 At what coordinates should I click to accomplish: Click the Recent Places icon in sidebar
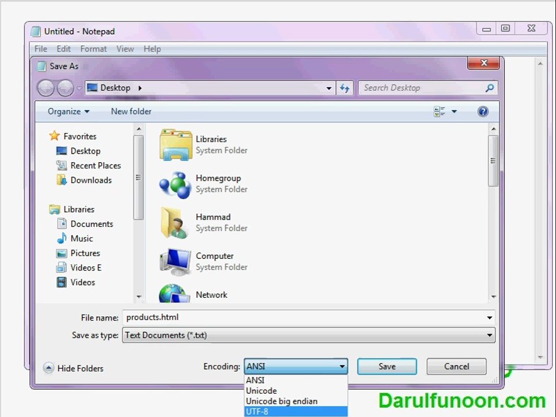click(x=62, y=165)
